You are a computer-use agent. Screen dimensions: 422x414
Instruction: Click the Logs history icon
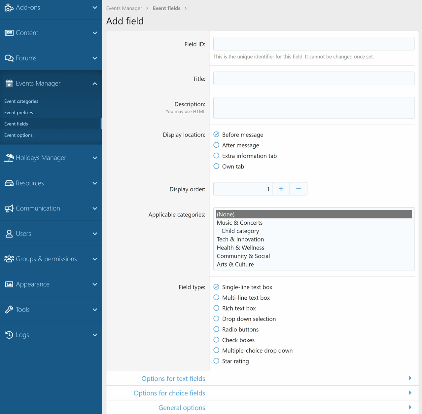(9, 335)
